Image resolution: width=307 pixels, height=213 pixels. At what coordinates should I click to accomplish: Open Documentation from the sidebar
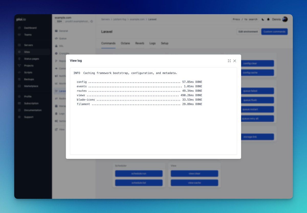click(33, 110)
